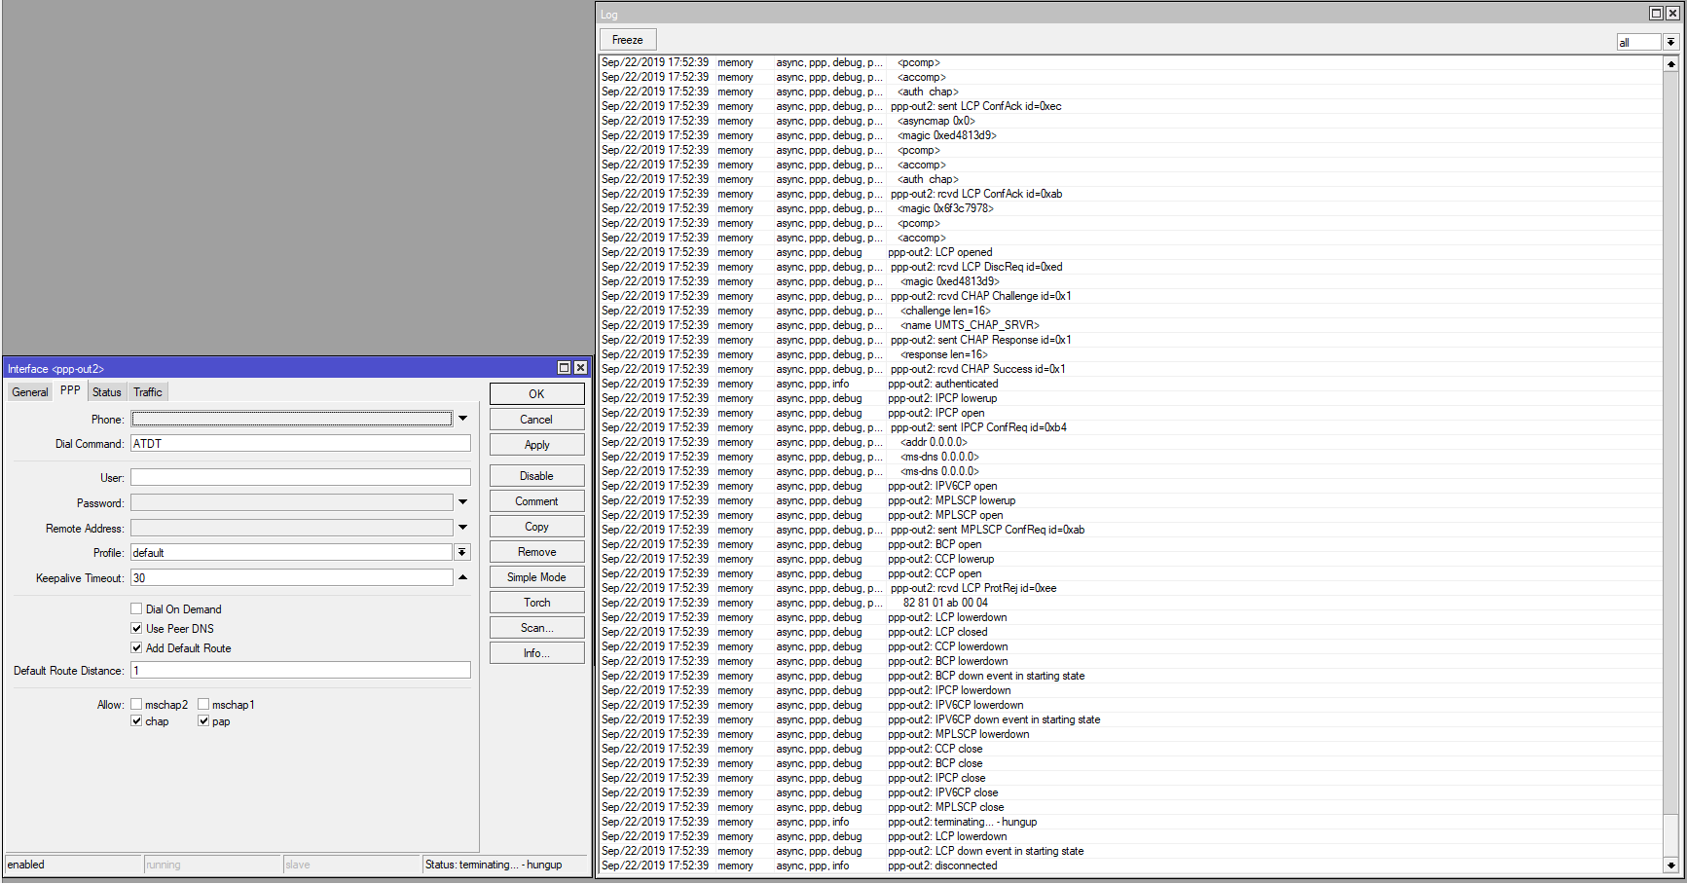Maximize the Interface ppp-out2 window
This screenshot has height=884, width=1687.
[564, 368]
